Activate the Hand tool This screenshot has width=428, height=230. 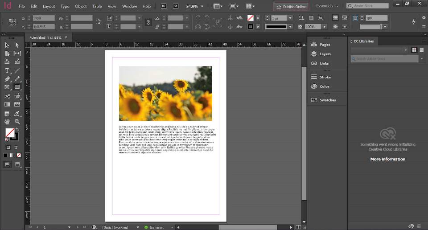(x=7, y=121)
